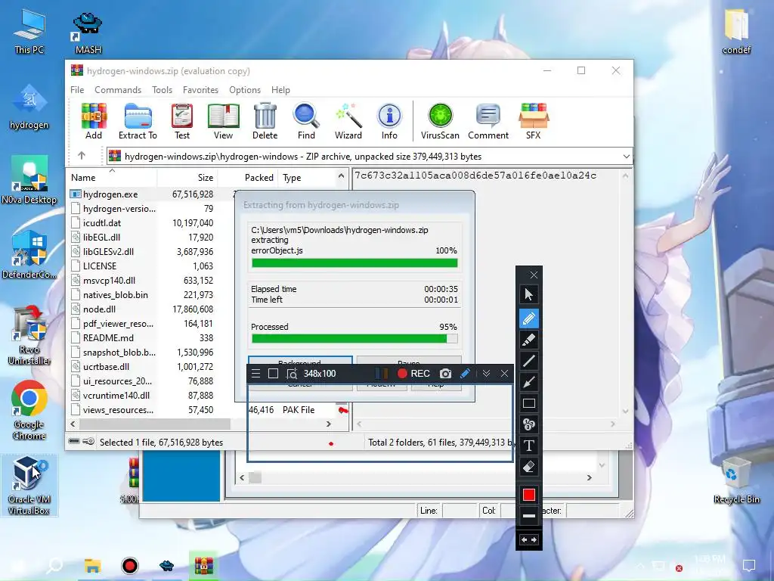Take a screenshot with the camera icon

point(445,374)
